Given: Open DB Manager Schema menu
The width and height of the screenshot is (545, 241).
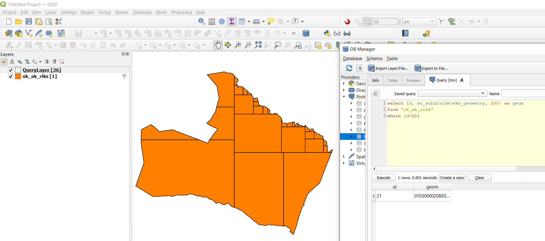Looking at the screenshot, I should tap(374, 59).
